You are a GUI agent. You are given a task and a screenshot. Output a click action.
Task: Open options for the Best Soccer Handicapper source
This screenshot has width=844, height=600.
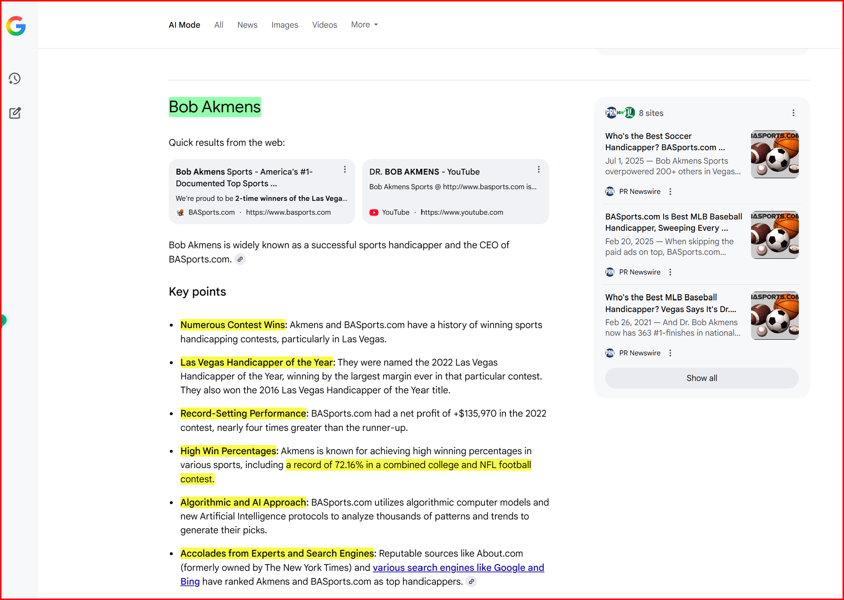pyautogui.click(x=670, y=192)
